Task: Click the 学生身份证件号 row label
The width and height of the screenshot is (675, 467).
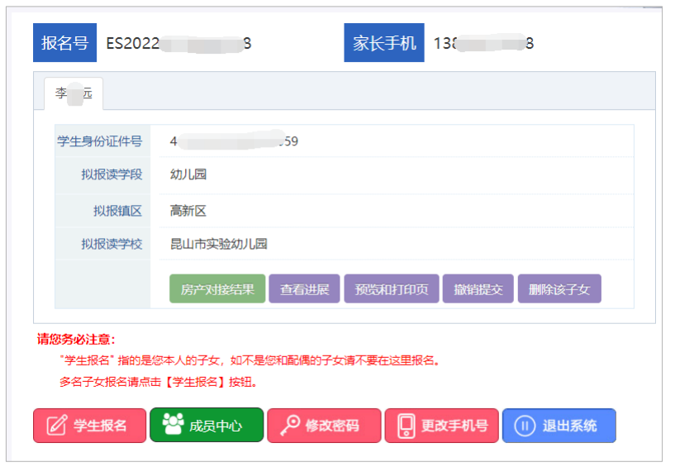Action: coord(99,141)
